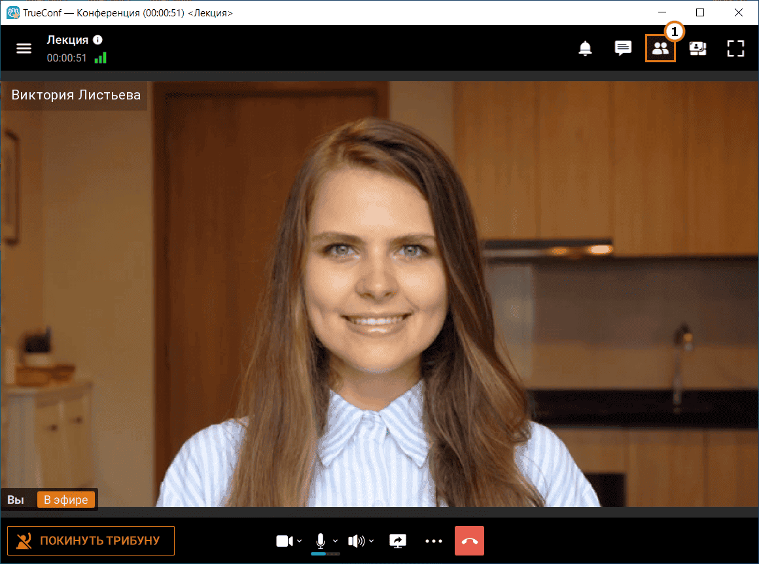Screen dimensions: 759x564
Task: Click the TrueConf app icon in title bar
Action: point(12,12)
